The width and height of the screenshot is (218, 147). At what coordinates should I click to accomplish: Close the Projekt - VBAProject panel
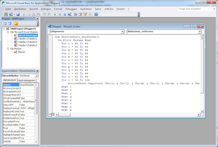37,19
